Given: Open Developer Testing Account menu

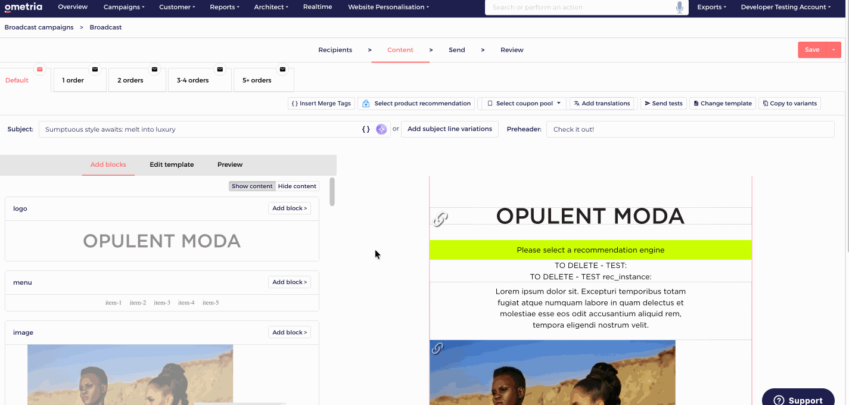Looking at the screenshot, I should point(786,7).
